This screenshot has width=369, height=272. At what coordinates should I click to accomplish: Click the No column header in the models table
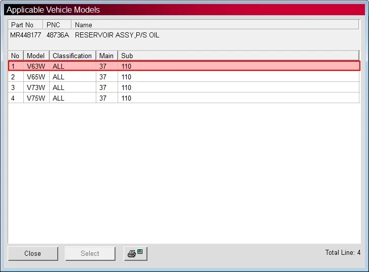pos(16,56)
